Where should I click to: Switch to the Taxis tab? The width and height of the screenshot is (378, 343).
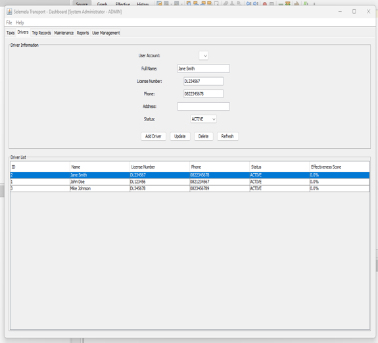tap(11, 33)
